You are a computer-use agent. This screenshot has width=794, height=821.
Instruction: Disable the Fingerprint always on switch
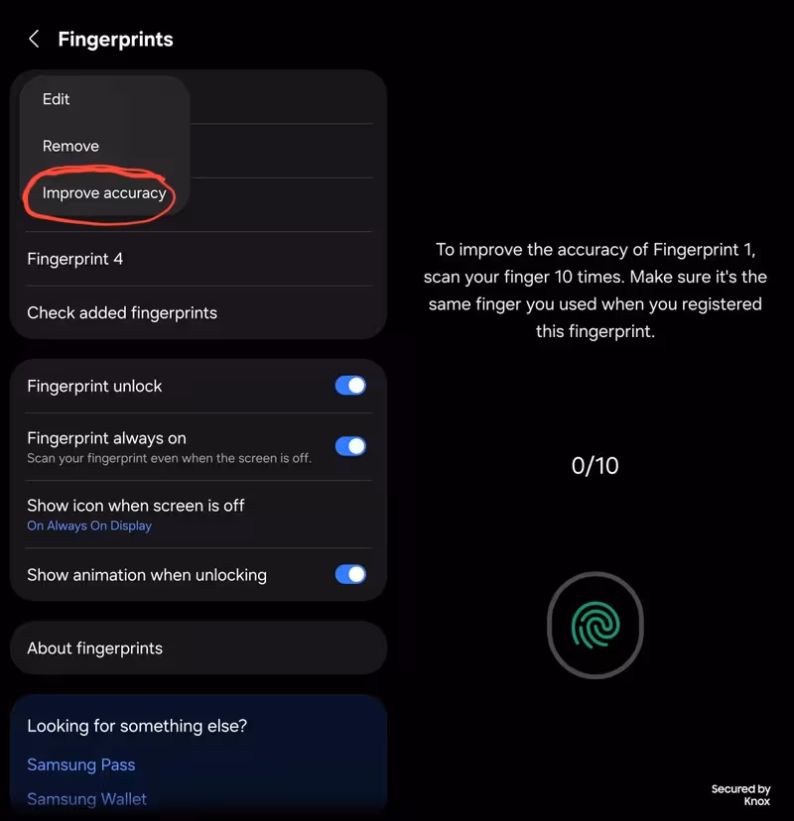tap(350, 446)
